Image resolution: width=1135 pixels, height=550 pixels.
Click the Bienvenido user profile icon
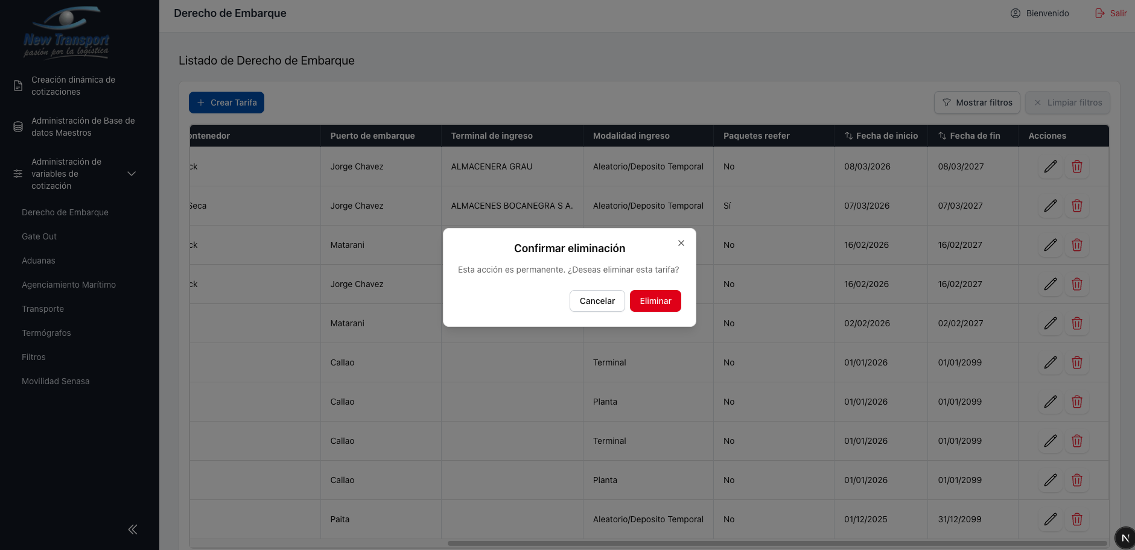click(1016, 13)
